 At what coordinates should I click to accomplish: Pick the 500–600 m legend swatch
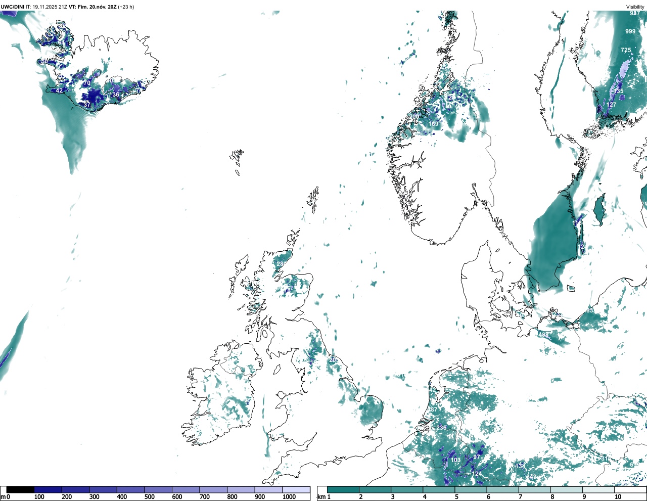158,489
